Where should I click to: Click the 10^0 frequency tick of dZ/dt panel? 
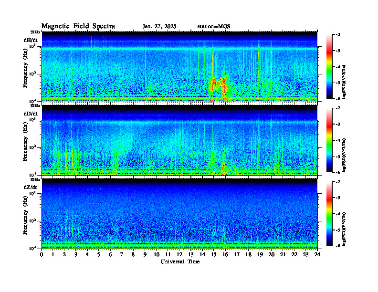click(32, 220)
